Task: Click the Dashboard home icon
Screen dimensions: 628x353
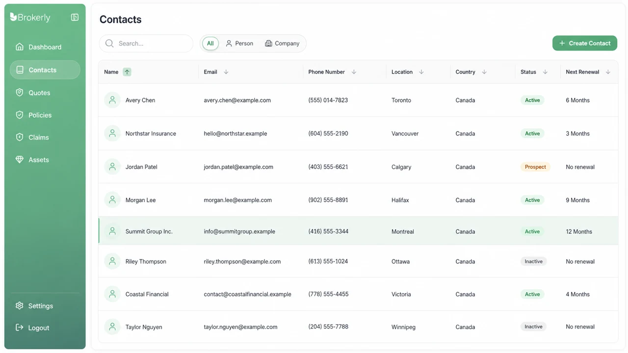Action: click(20, 47)
